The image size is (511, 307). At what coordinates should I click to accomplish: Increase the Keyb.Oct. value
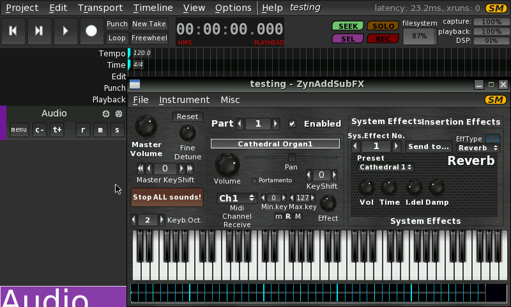click(162, 220)
